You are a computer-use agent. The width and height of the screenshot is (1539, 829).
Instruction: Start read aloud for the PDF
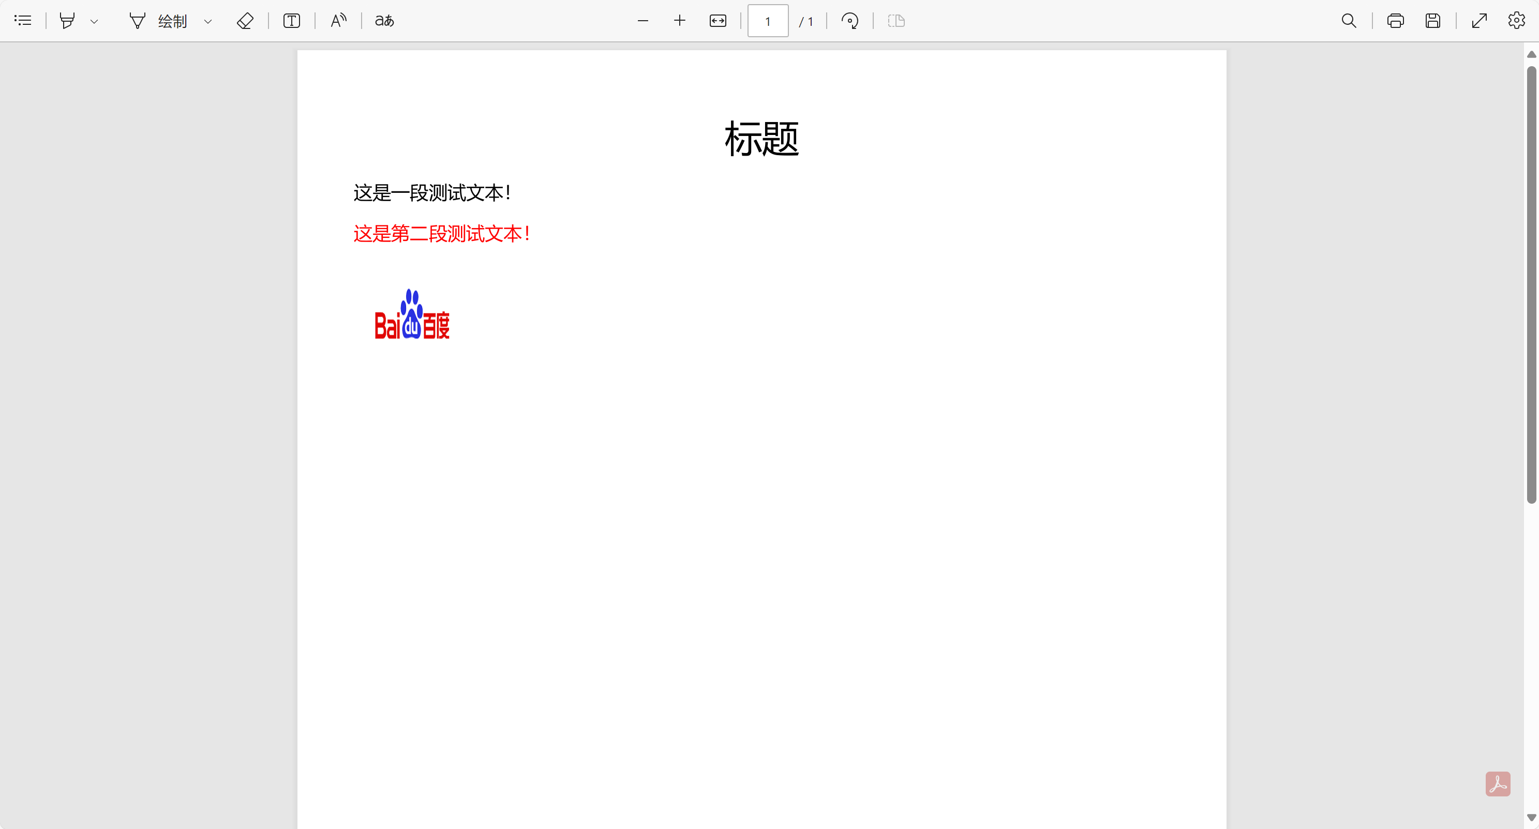[338, 20]
